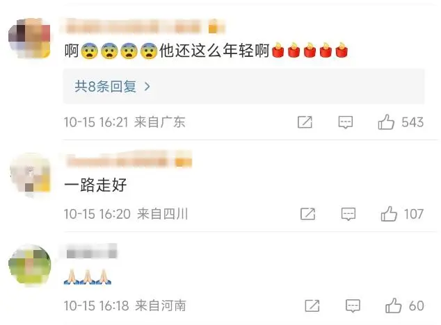Share the Guangdong comment via repost icon
The image size is (441, 325).
[x=305, y=122]
